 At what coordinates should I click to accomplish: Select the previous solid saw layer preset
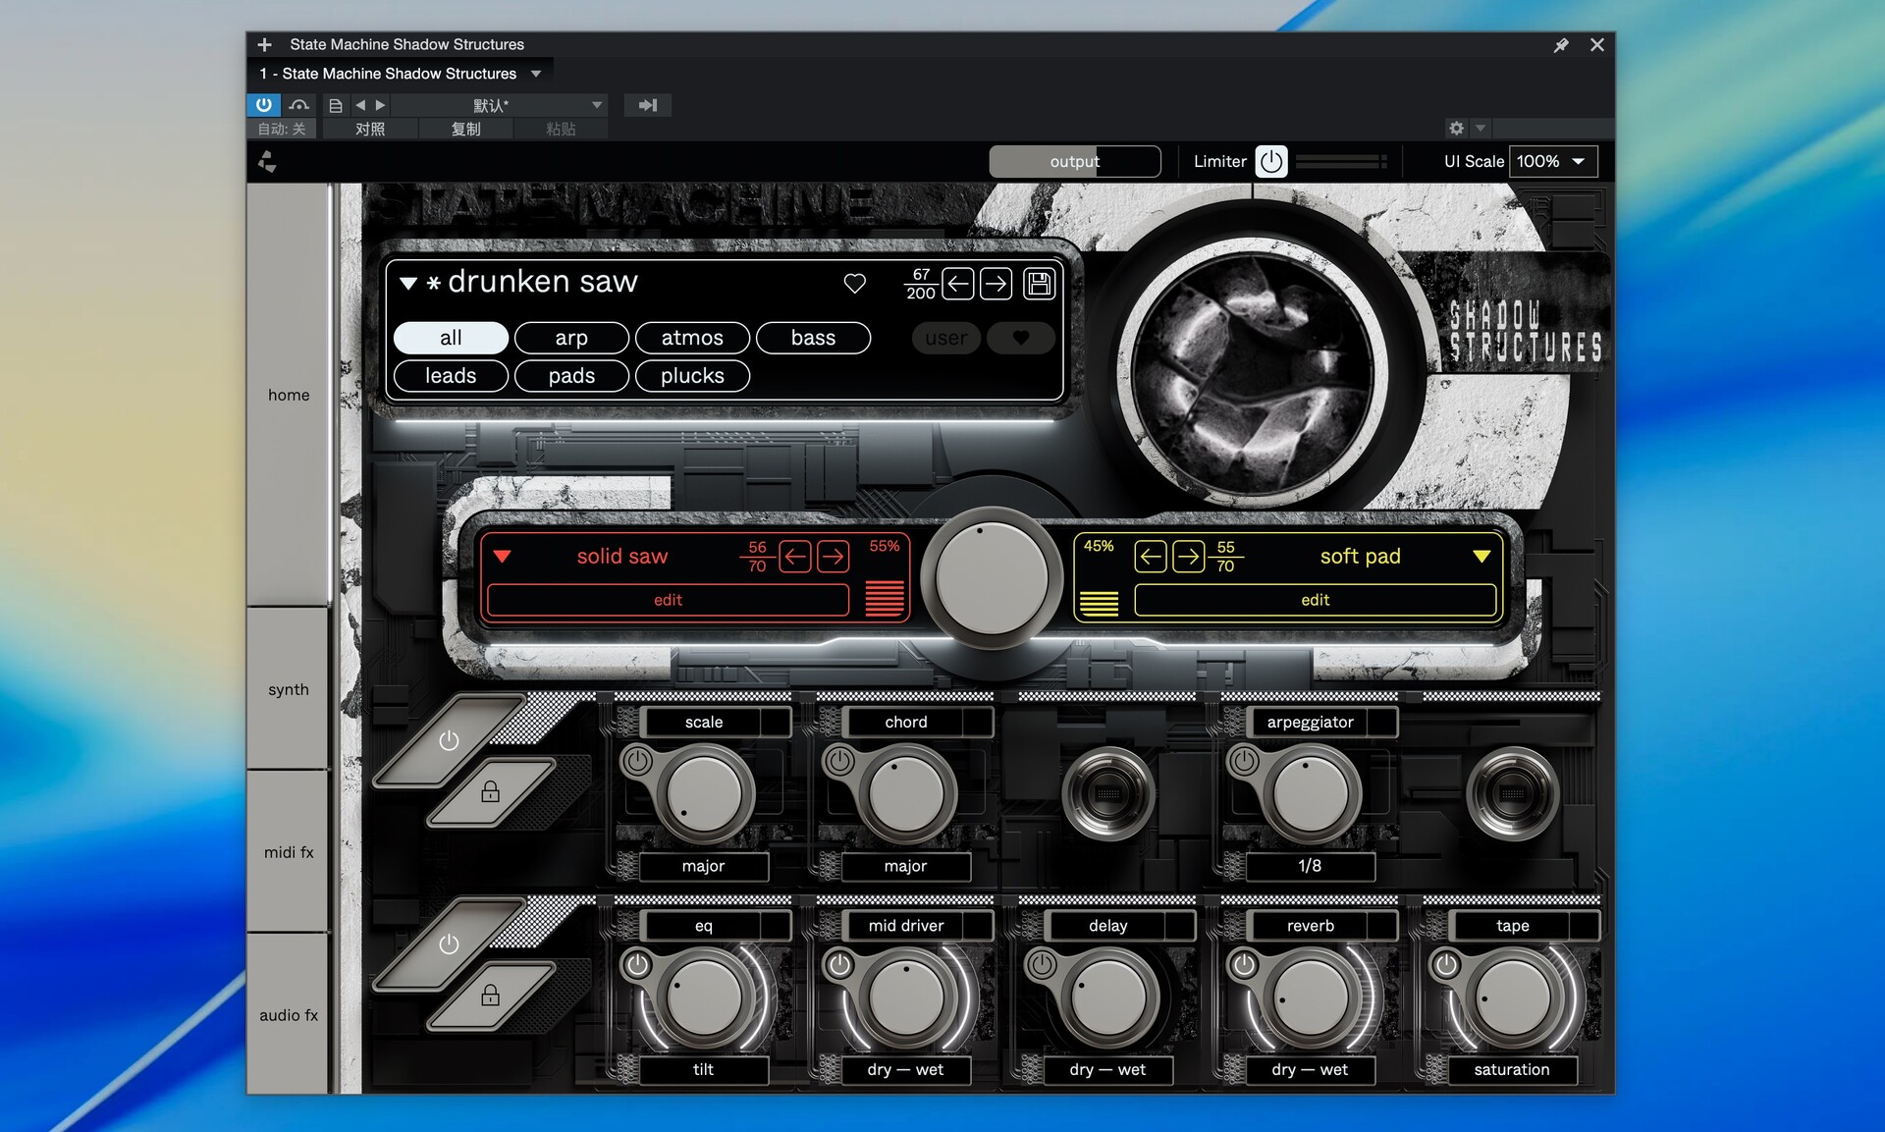pos(795,557)
